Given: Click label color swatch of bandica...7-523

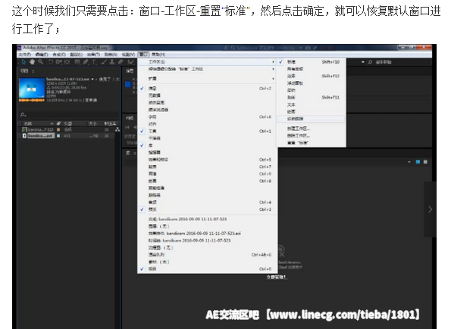Looking at the screenshot, I should click(58, 130).
